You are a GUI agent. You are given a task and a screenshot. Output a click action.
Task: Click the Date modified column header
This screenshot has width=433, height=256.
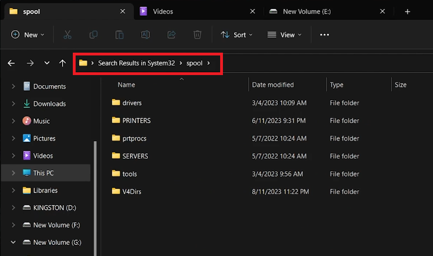[273, 85]
